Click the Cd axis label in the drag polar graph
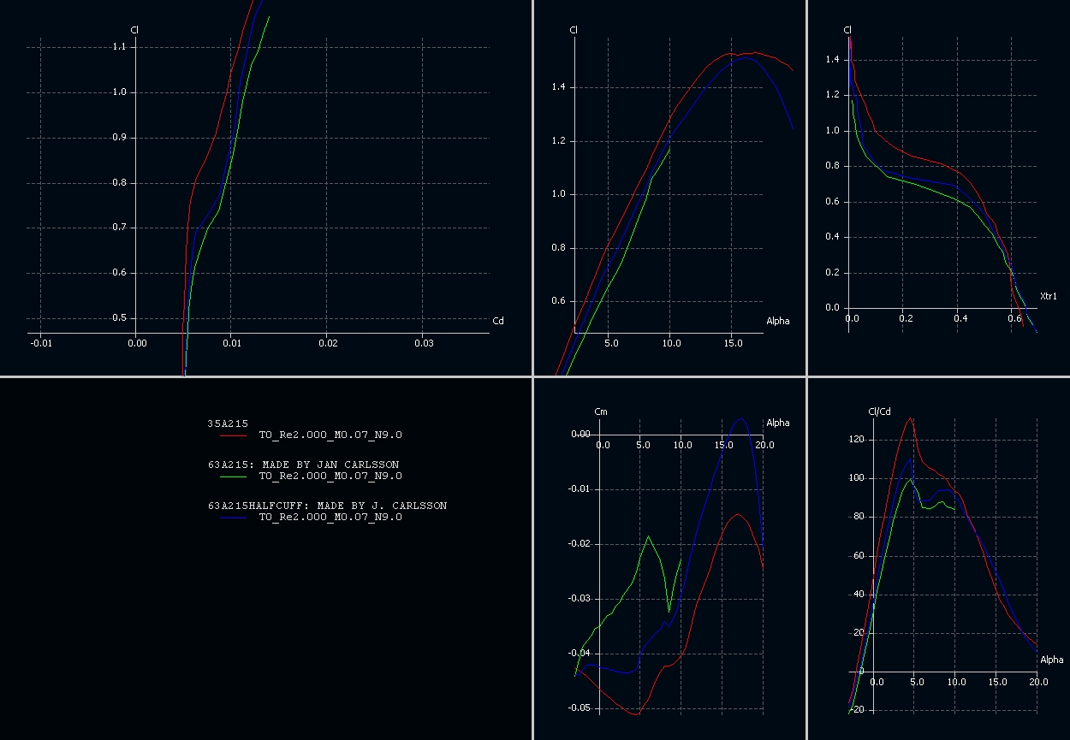1070x740 pixels. tap(498, 322)
